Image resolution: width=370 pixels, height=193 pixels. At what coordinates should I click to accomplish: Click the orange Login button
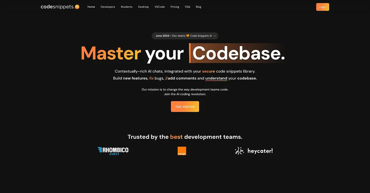coord(322,7)
